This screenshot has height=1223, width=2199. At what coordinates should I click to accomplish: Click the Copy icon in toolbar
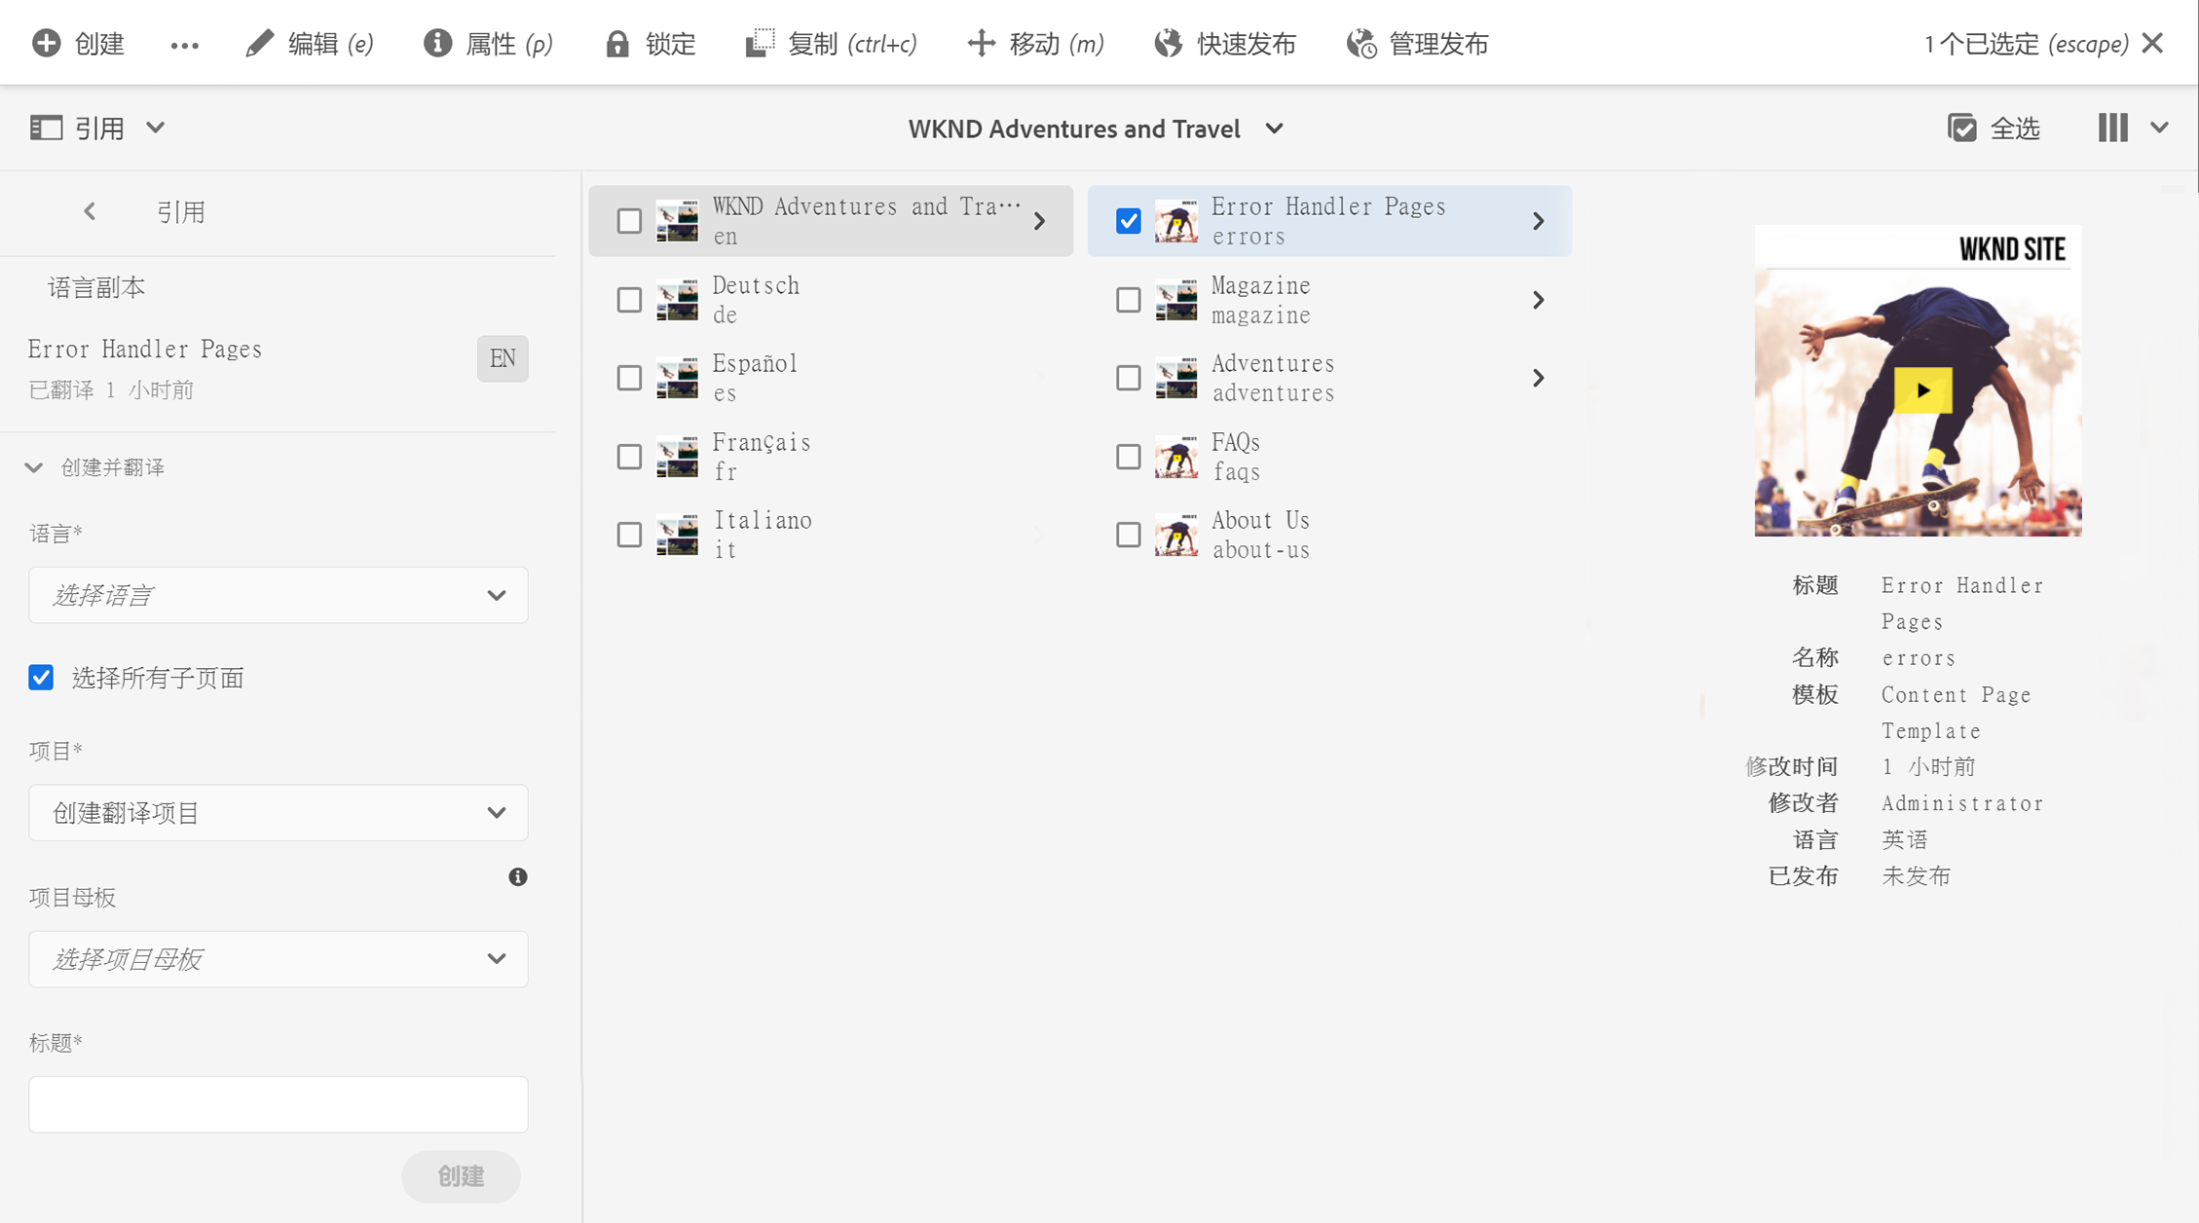point(760,43)
